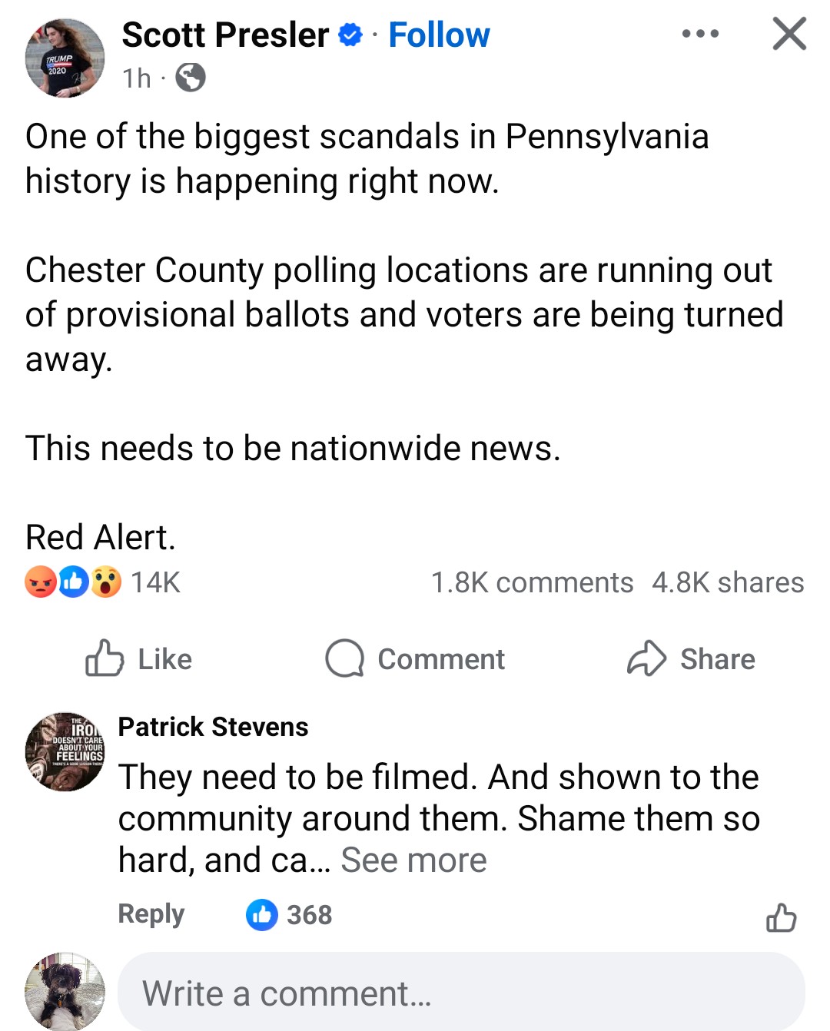Share the post using Share arrow
Image resolution: width=830 pixels, height=1031 pixels.
coord(691,659)
